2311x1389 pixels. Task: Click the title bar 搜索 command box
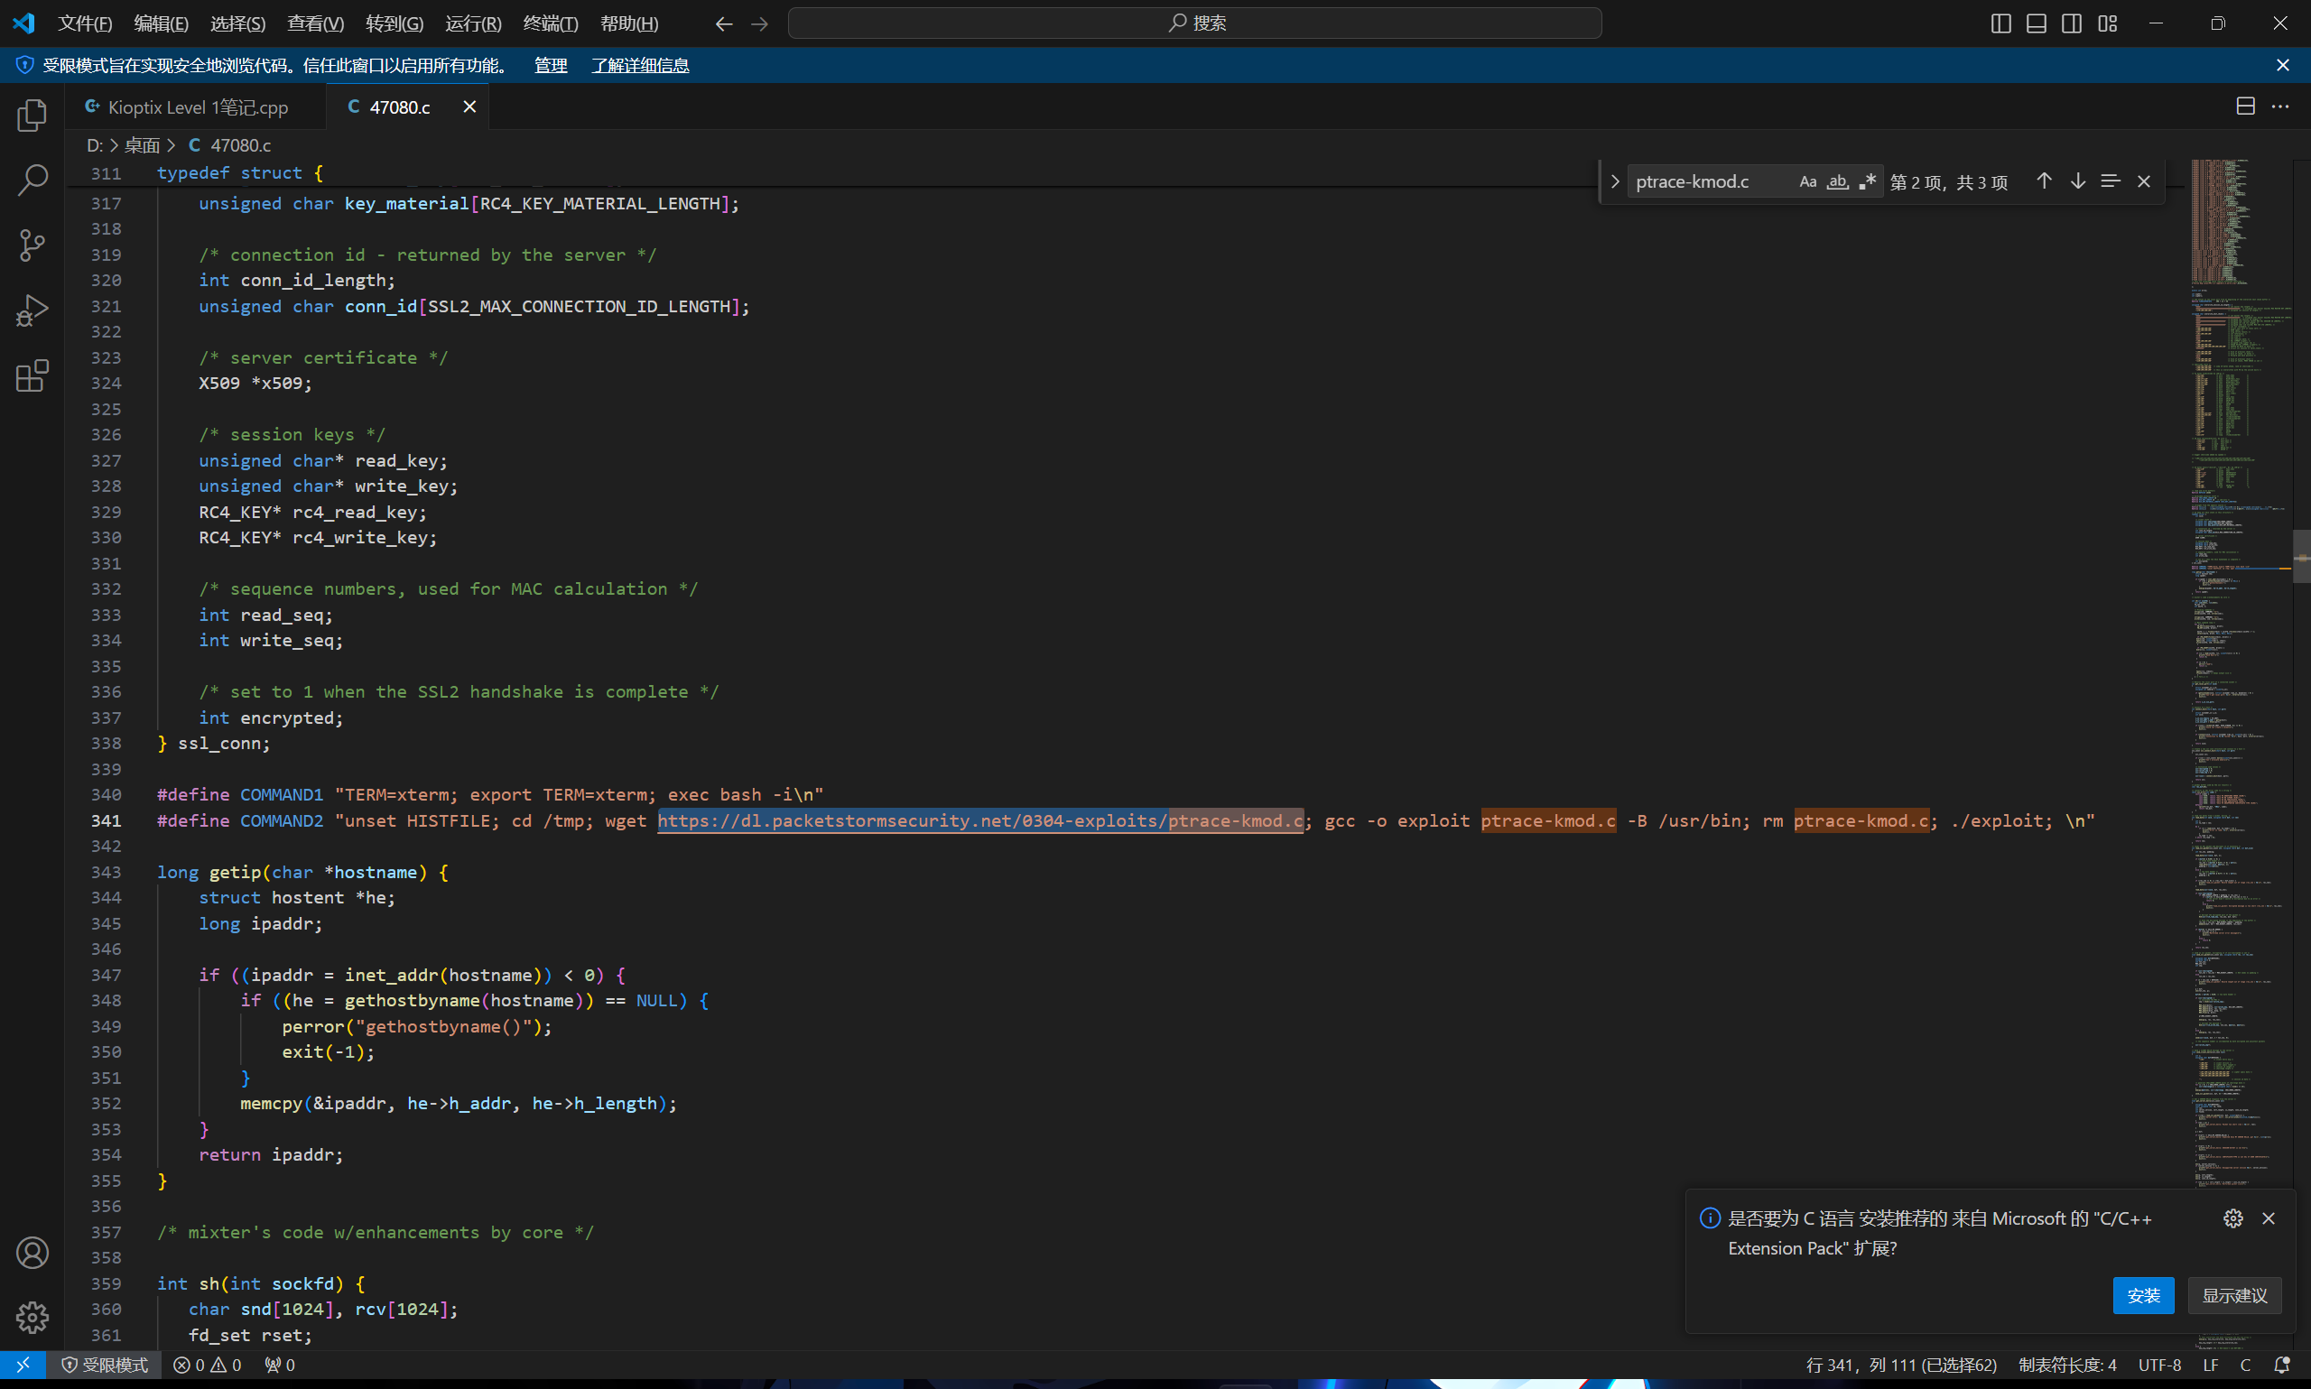click(x=1194, y=23)
